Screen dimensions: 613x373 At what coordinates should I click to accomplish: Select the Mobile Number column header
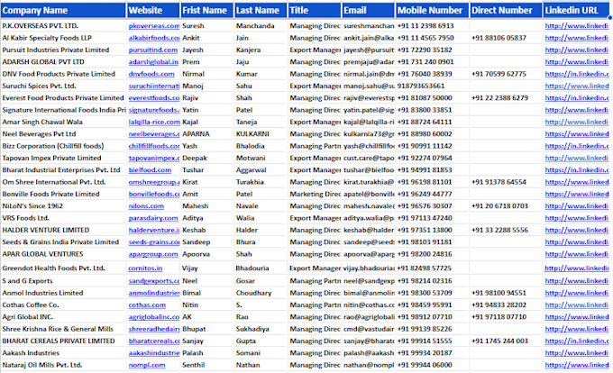tap(433, 10)
